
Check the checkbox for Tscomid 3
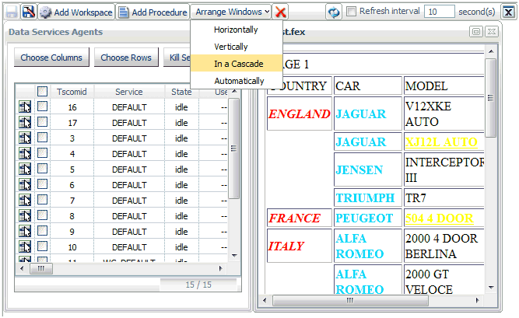[x=42, y=138]
